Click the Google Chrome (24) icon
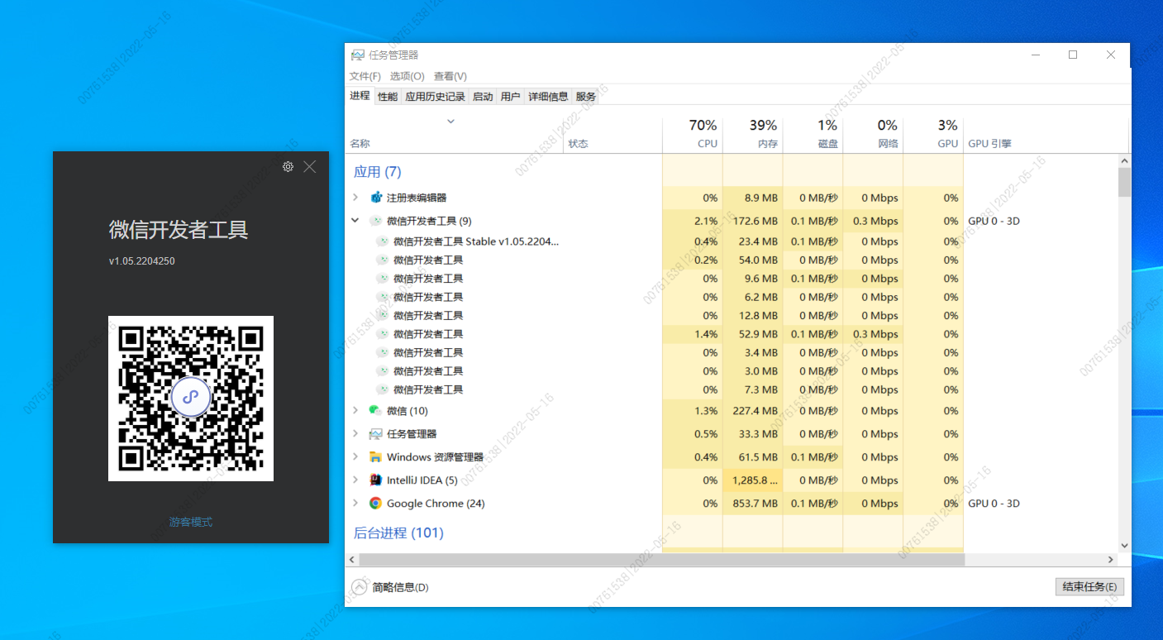The image size is (1163, 640). (375, 504)
